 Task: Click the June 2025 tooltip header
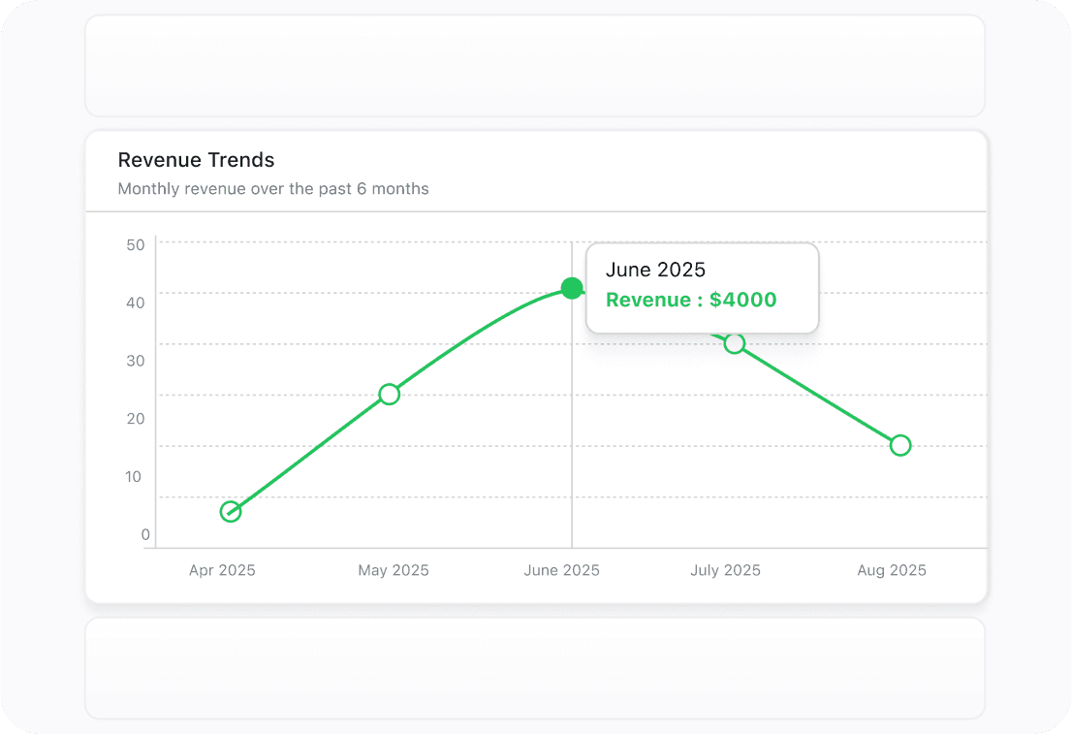[656, 270]
